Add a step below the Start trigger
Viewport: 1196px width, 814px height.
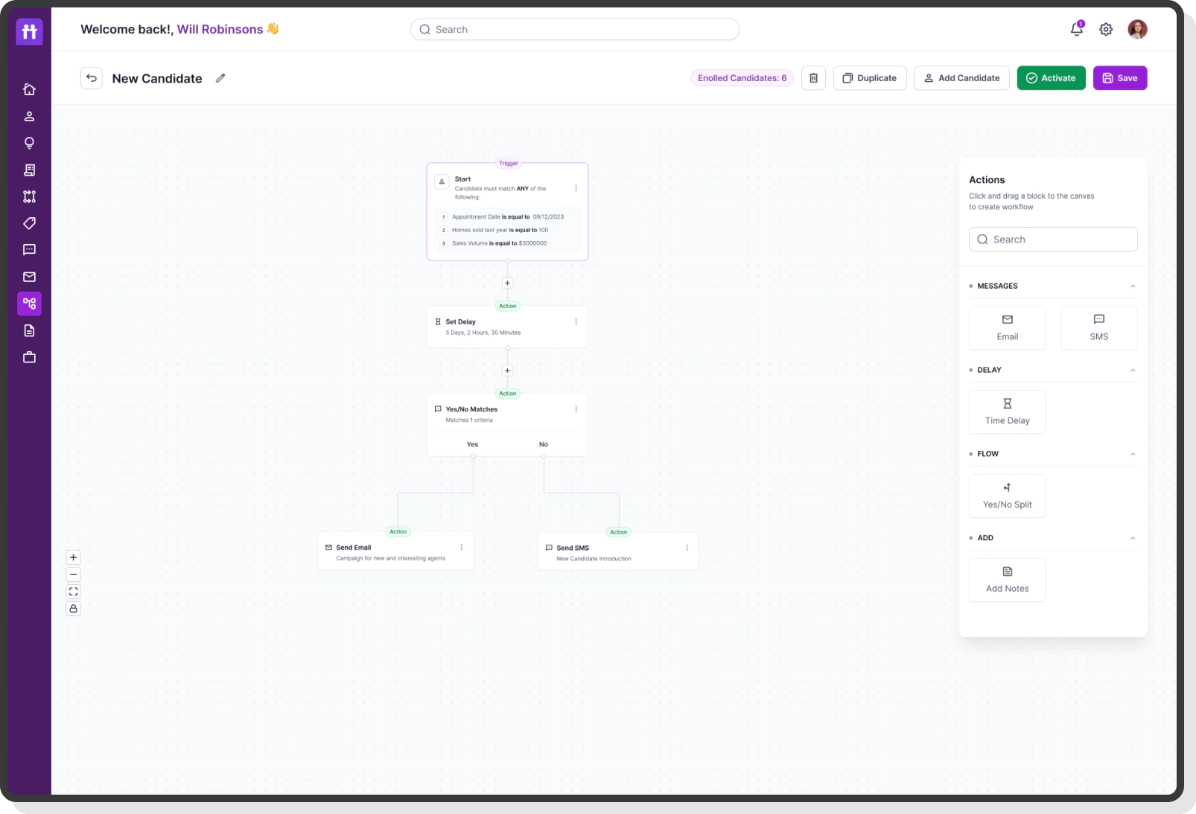click(507, 283)
